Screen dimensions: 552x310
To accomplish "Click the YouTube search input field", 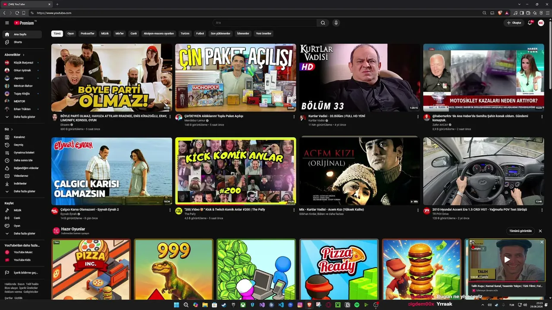I will click(x=265, y=23).
